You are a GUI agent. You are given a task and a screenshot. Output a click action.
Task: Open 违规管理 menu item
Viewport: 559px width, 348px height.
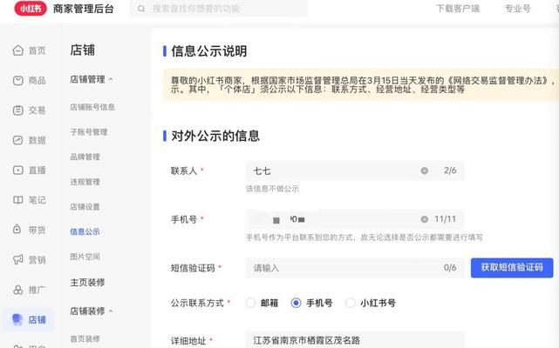(85, 182)
